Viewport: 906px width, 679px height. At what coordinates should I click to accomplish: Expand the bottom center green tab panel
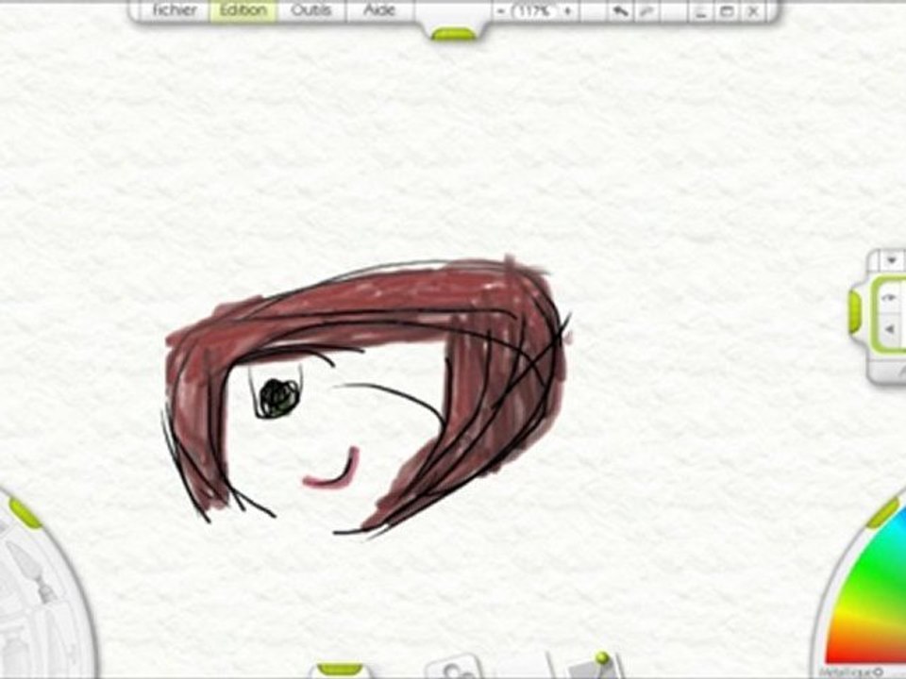[x=340, y=669]
